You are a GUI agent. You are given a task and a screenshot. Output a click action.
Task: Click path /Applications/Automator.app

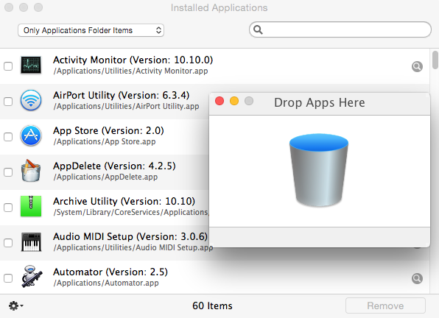(x=106, y=283)
